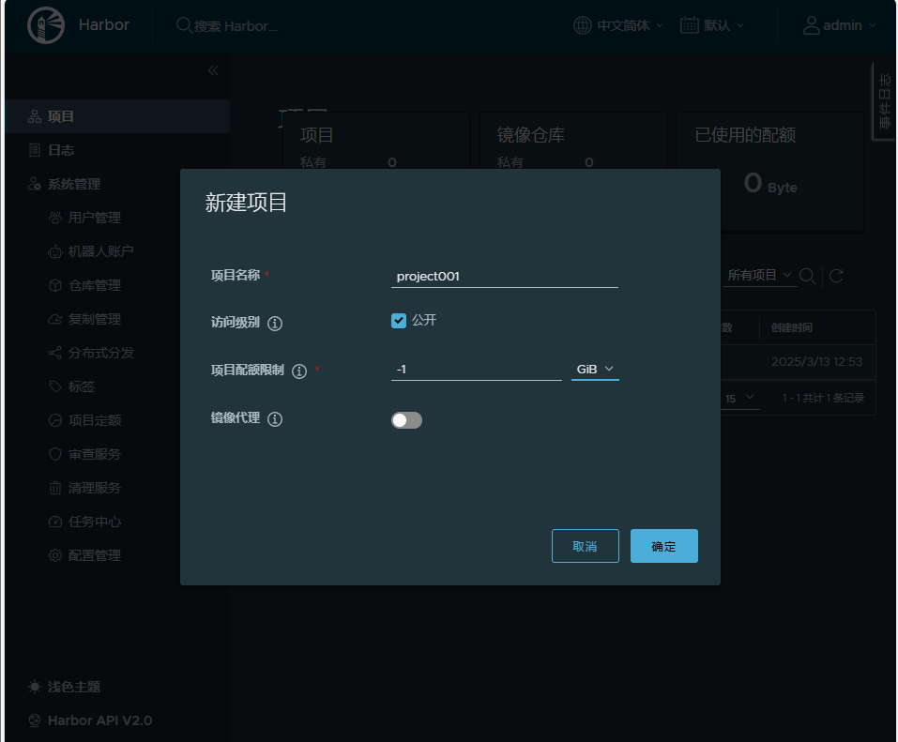Click the 搜索 Harbor search box
This screenshot has width=898, height=742.
236,25
